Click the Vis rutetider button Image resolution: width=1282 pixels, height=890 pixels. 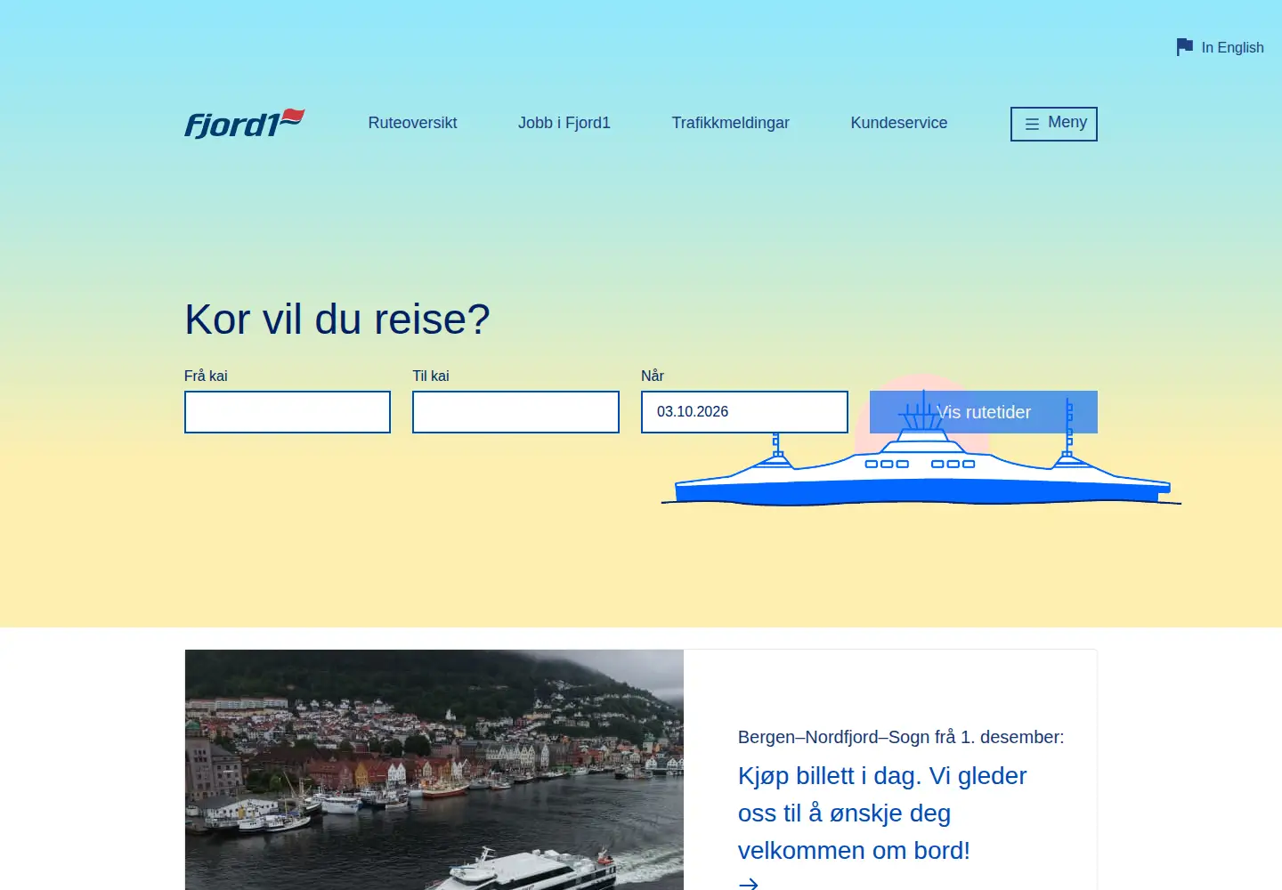pyautogui.click(x=984, y=412)
